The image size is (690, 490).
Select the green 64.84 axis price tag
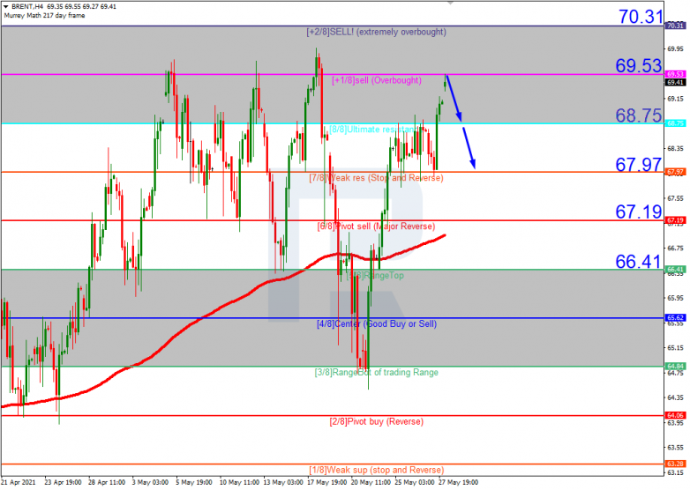[676, 366]
